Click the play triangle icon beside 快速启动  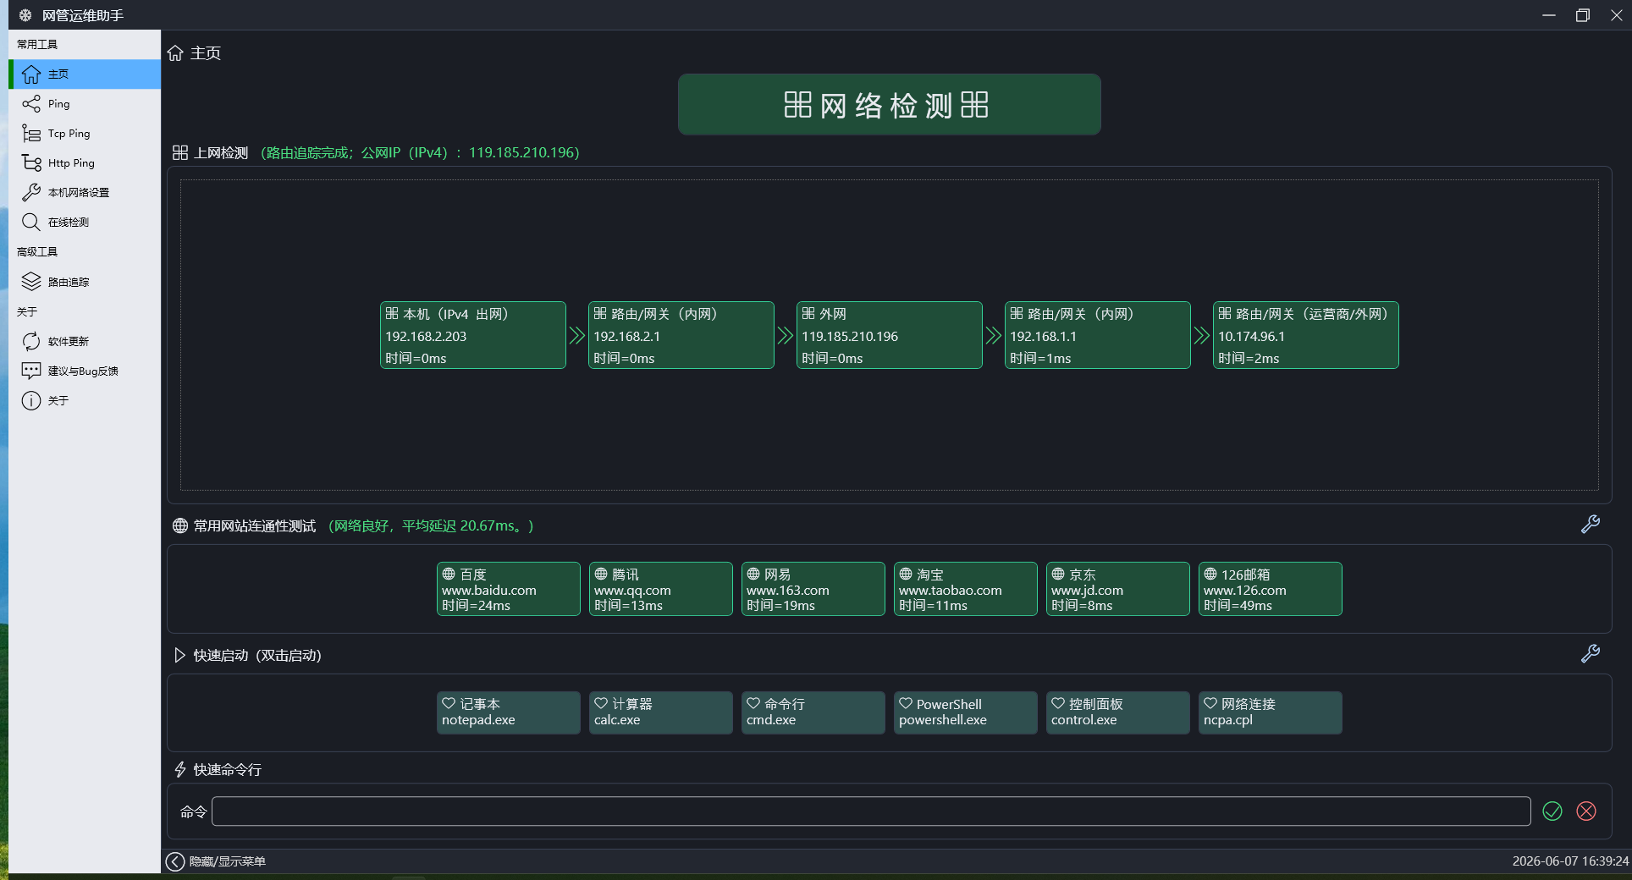(x=179, y=656)
